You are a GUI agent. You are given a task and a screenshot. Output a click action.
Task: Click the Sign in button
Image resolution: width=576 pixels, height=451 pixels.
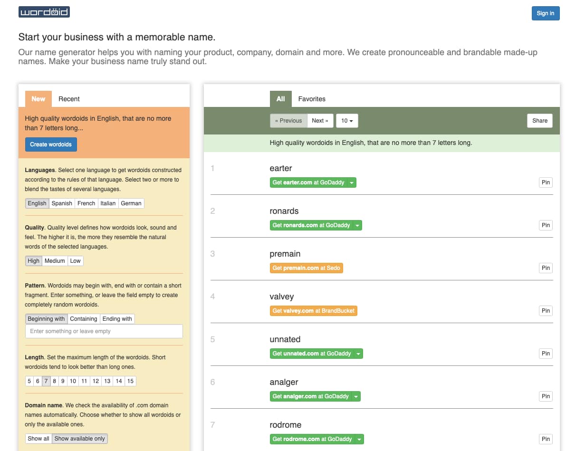click(x=545, y=13)
